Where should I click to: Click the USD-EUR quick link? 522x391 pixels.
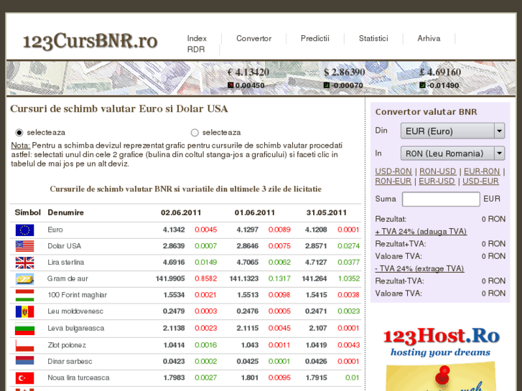[x=480, y=182]
